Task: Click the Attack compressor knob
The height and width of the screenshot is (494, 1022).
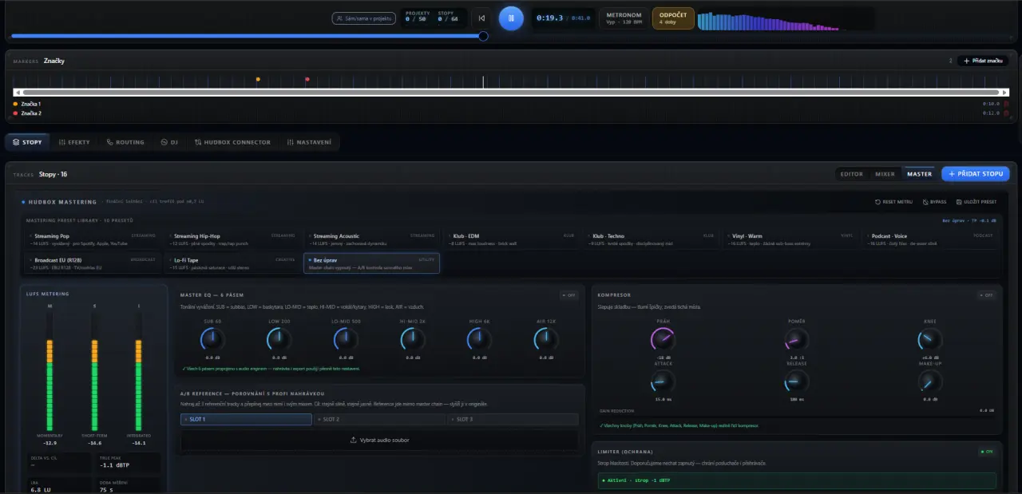Action: 664,381
